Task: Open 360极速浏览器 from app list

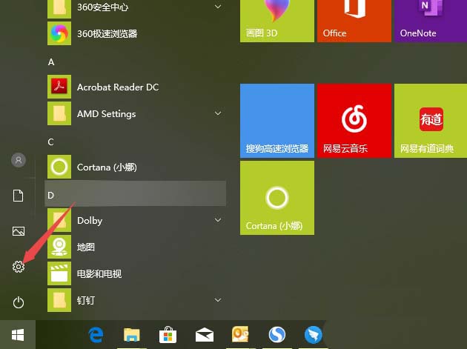Action: (107, 34)
